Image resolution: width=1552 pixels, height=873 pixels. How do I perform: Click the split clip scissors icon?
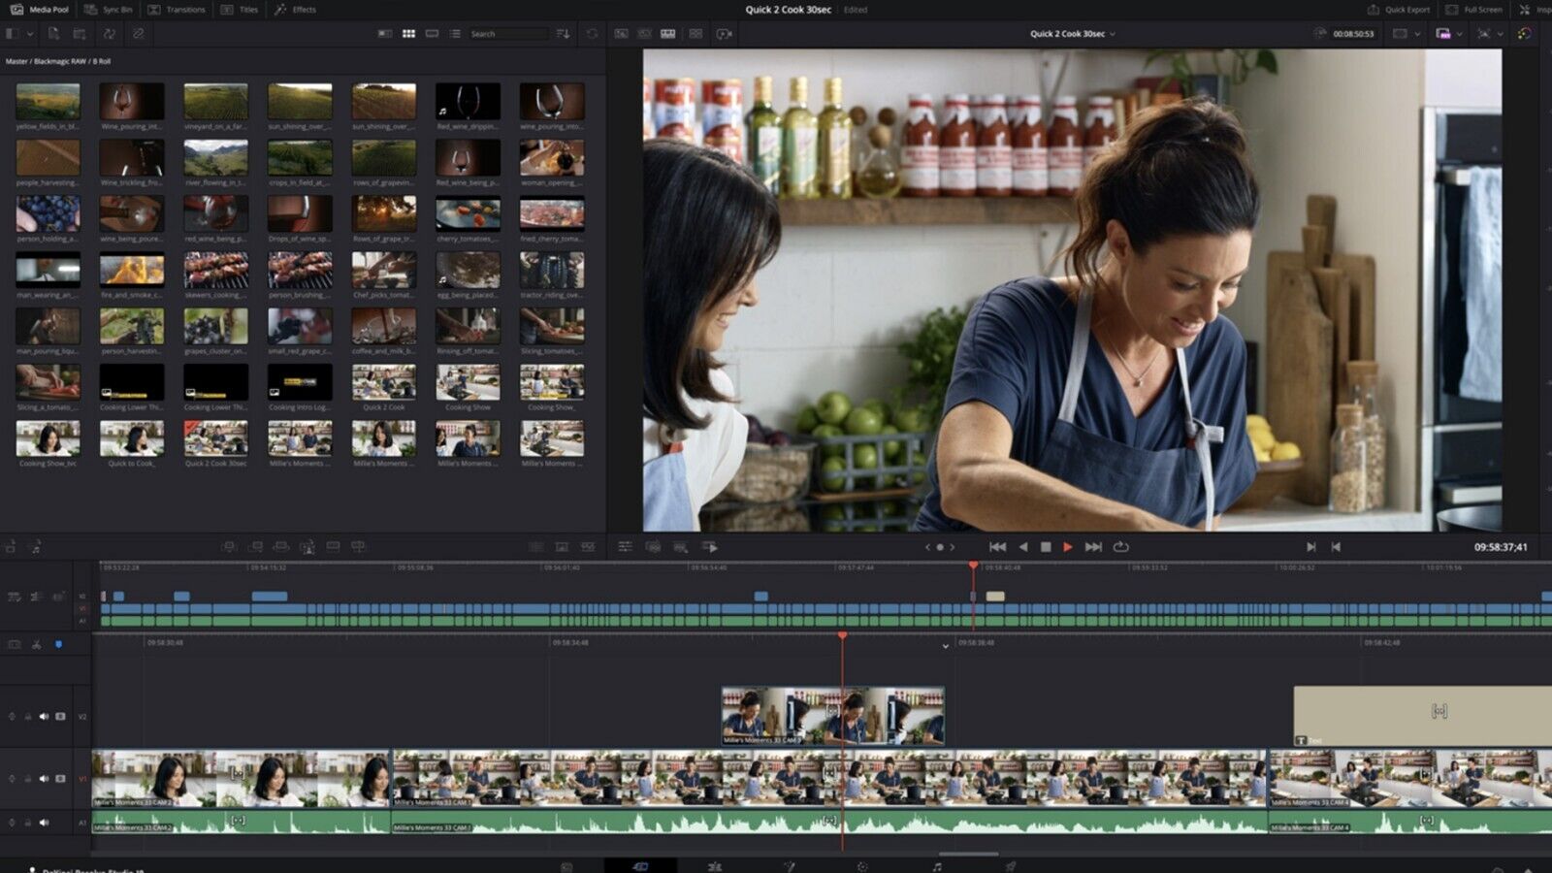(37, 644)
